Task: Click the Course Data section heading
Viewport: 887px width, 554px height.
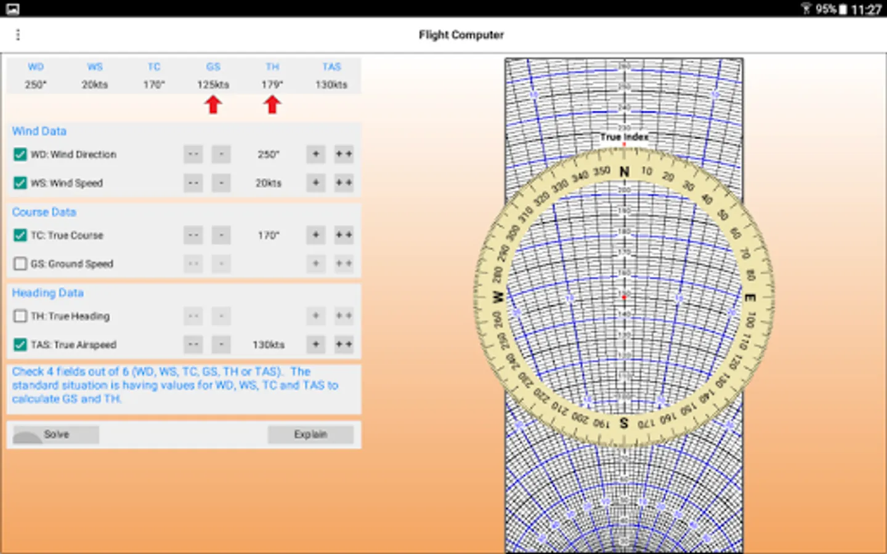Action: point(44,212)
